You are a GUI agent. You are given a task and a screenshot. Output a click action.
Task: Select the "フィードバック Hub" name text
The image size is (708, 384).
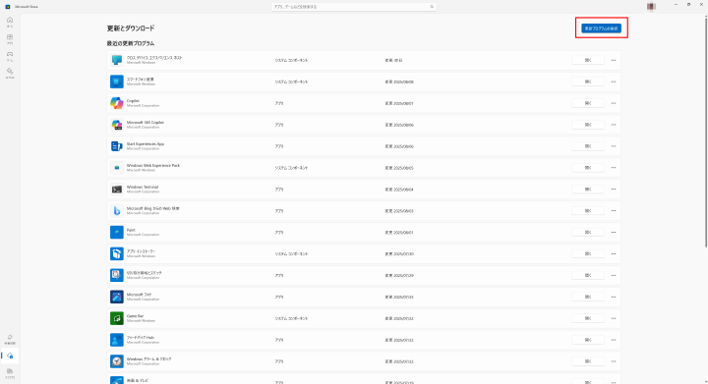pyautogui.click(x=141, y=337)
